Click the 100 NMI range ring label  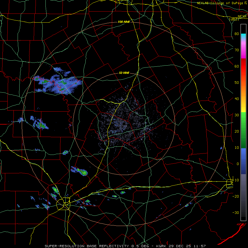pyautogui.click(x=124, y=22)
